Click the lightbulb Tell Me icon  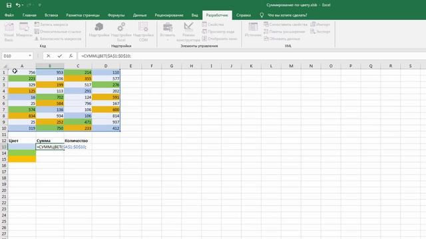[262, 15]
